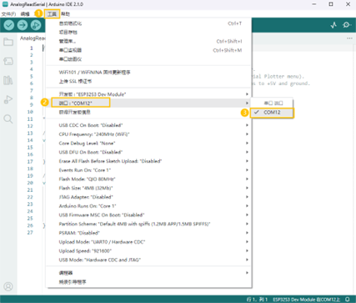The image size is (356, 303).
Task: Click the 串口 端口 submenu header
Action: pos(273,104)
